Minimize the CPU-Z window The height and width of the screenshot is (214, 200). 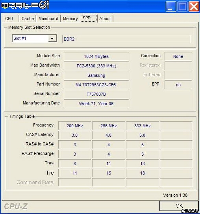click(171, 6)
